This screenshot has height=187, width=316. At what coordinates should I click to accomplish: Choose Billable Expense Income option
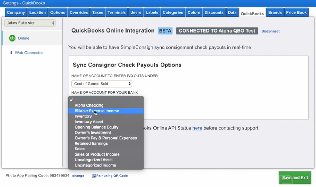click(x=106, y=111)
